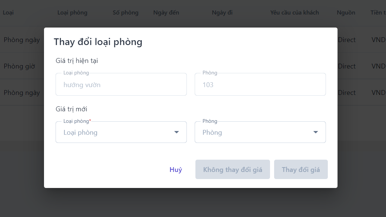Image resolution: width=386 pixels, height=217 pixels.
Task: Click the dropdown arrow in new Loại phòng field
Action: point(176,133)
